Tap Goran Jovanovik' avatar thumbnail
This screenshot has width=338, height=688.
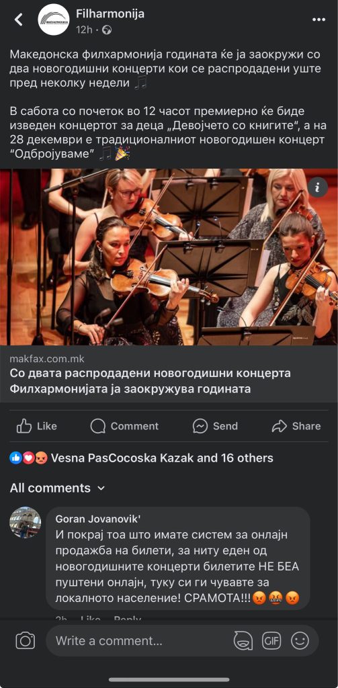[x=26, y=522]
